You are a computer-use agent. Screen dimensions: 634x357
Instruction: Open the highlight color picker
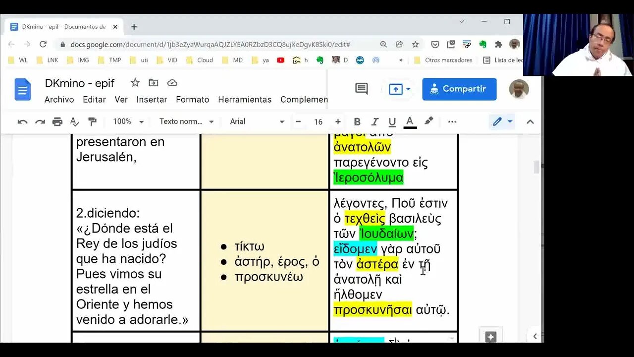[429, 121]
